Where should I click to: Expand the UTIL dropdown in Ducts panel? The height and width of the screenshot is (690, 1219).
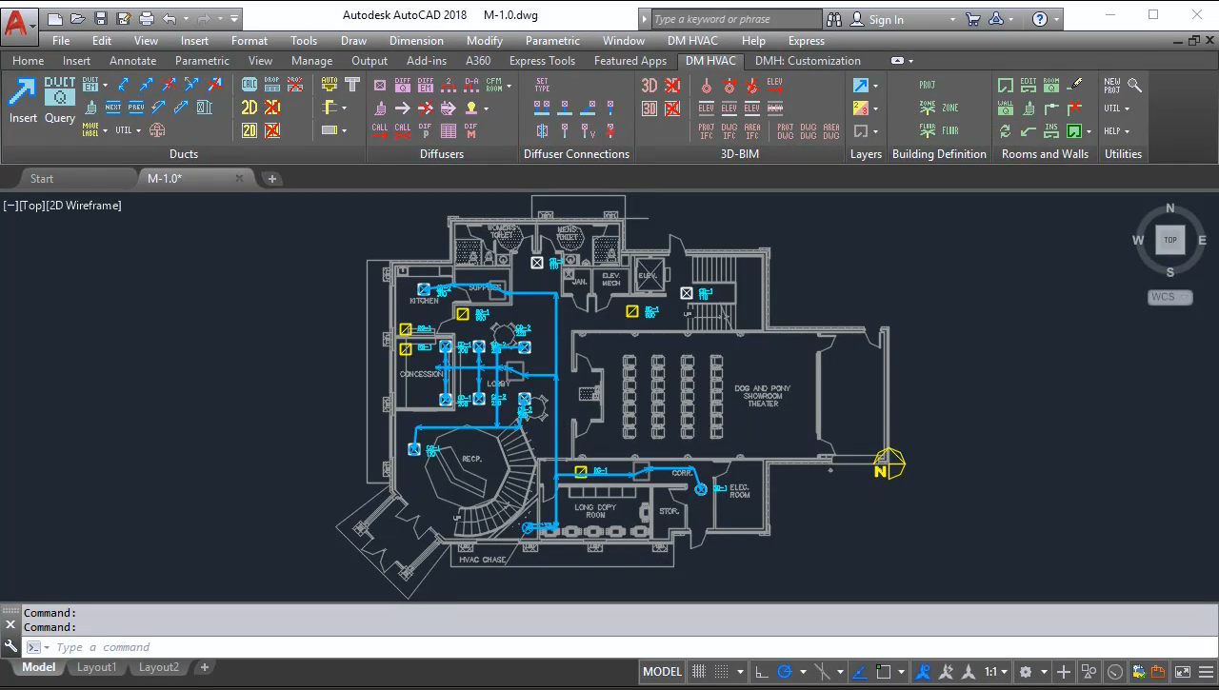click(138, 130)
